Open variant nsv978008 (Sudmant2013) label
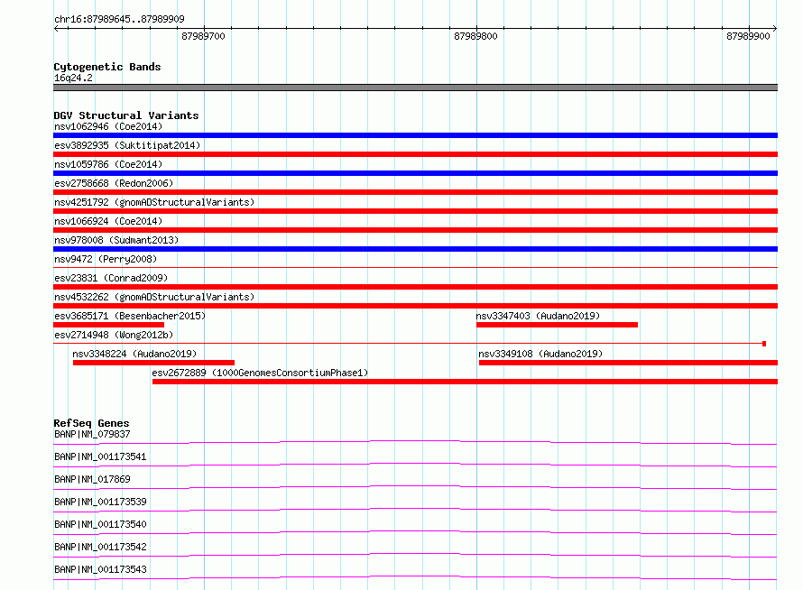This screenshot has height=590, width=803. 116,240
